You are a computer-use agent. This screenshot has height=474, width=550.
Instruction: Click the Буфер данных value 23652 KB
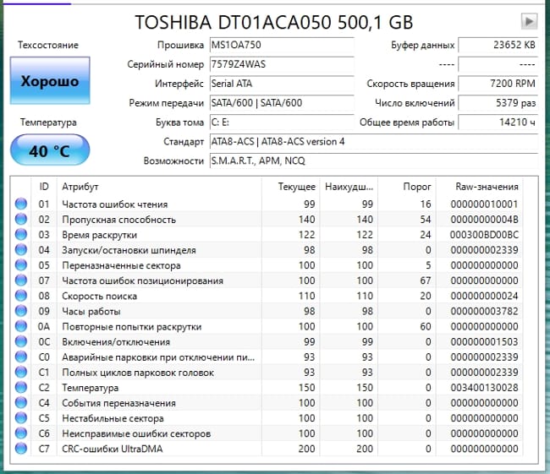[x=498, y=45]
